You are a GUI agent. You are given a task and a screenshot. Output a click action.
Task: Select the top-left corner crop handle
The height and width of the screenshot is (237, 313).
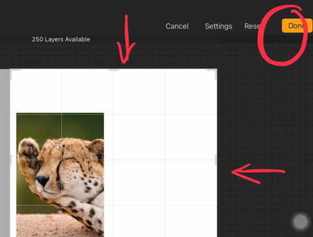click(13, 72)
